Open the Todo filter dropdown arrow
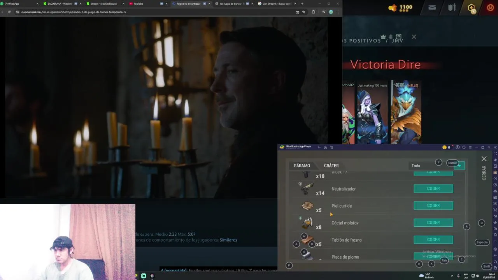 click(459, 166)
